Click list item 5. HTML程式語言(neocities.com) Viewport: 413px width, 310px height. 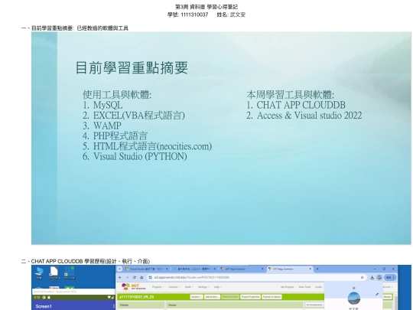(148, 146)
